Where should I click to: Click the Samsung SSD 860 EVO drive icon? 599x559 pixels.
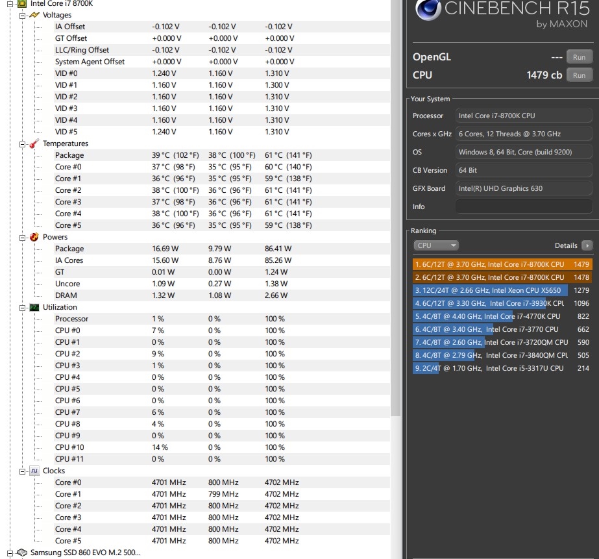coord(22,553)
